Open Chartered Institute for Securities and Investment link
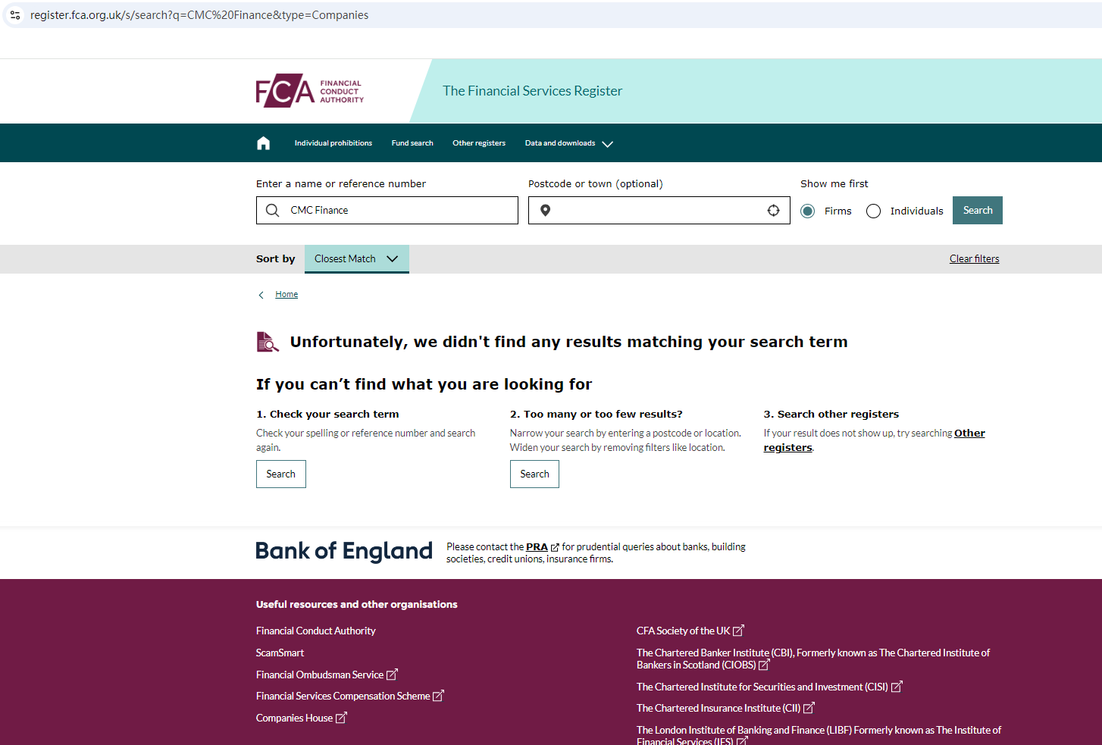The height and width of the screenshot is (745, 1102). point(769,687)
